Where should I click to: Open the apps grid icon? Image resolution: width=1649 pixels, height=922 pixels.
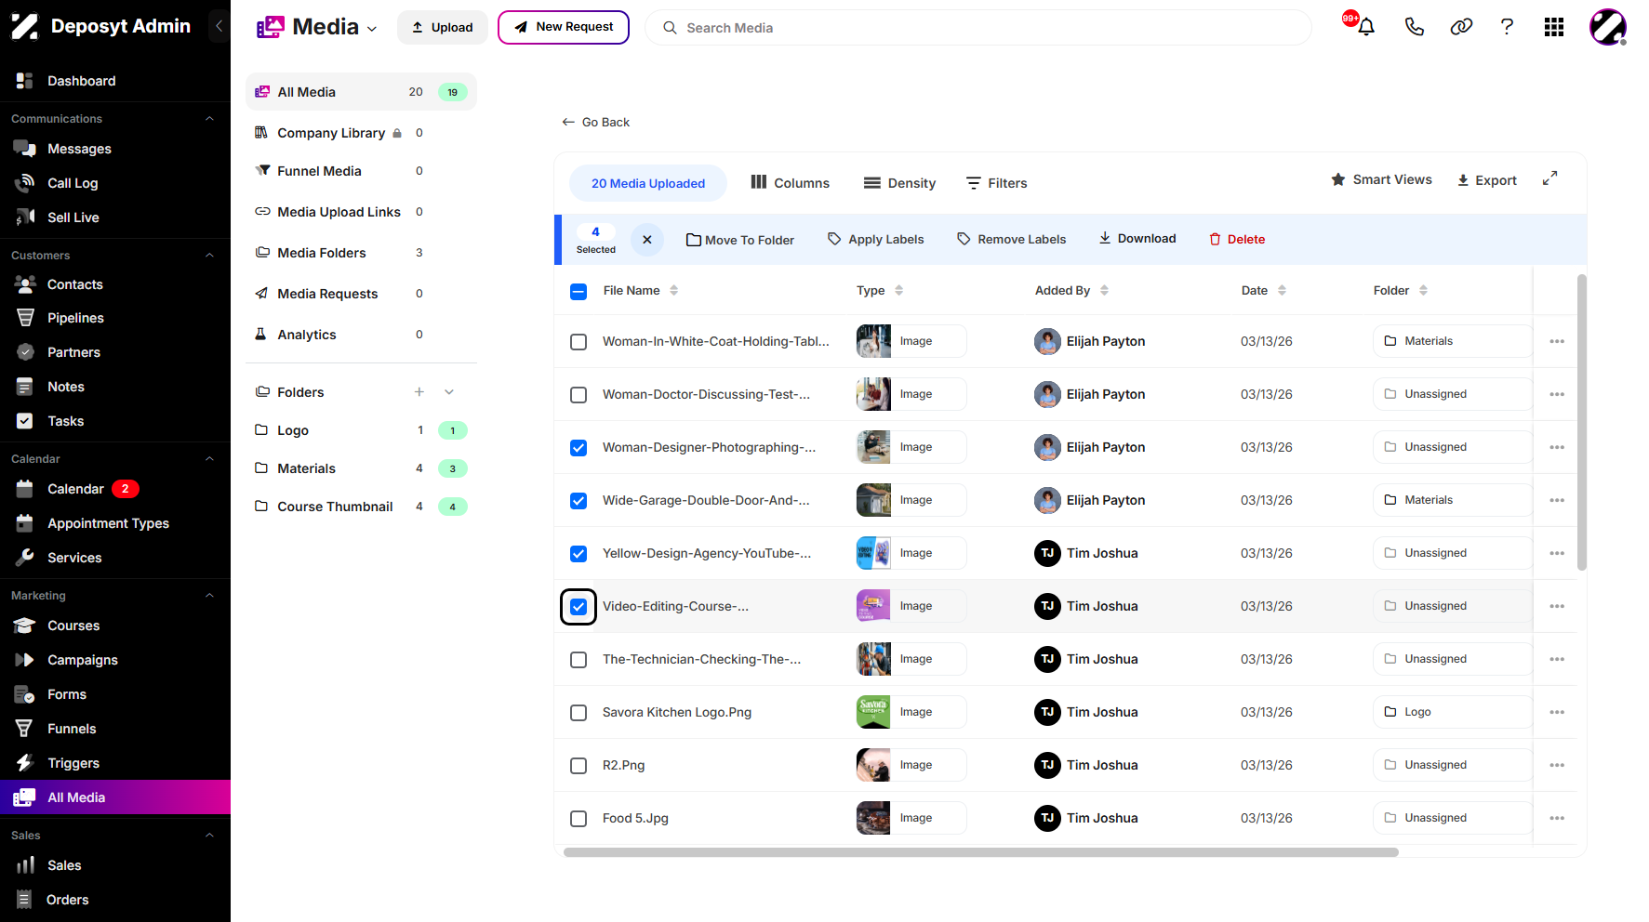tap(1554, 27)
